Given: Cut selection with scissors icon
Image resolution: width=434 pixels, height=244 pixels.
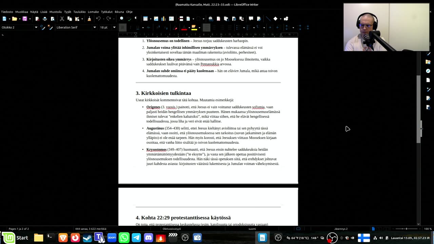Looking at the screenshot, I should pyautogui.click(x=62, y=19).
